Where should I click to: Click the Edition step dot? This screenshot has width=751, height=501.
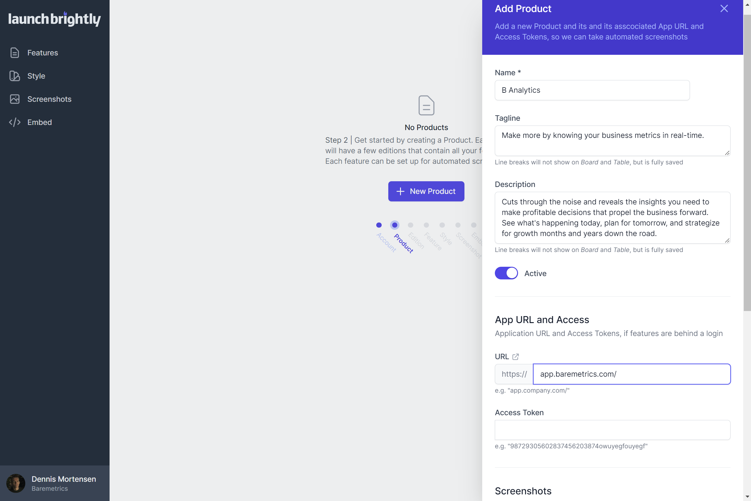(x=411, y=225)
